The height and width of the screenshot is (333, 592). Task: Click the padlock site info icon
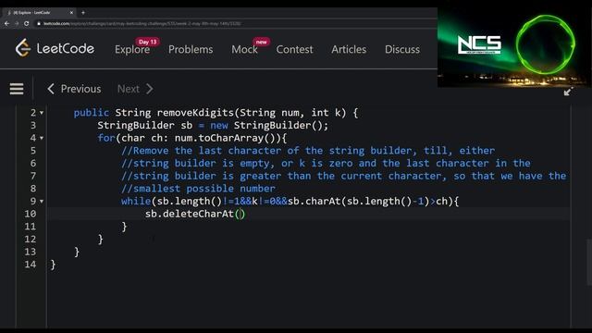pyautogui.click(x=39, y=23)
